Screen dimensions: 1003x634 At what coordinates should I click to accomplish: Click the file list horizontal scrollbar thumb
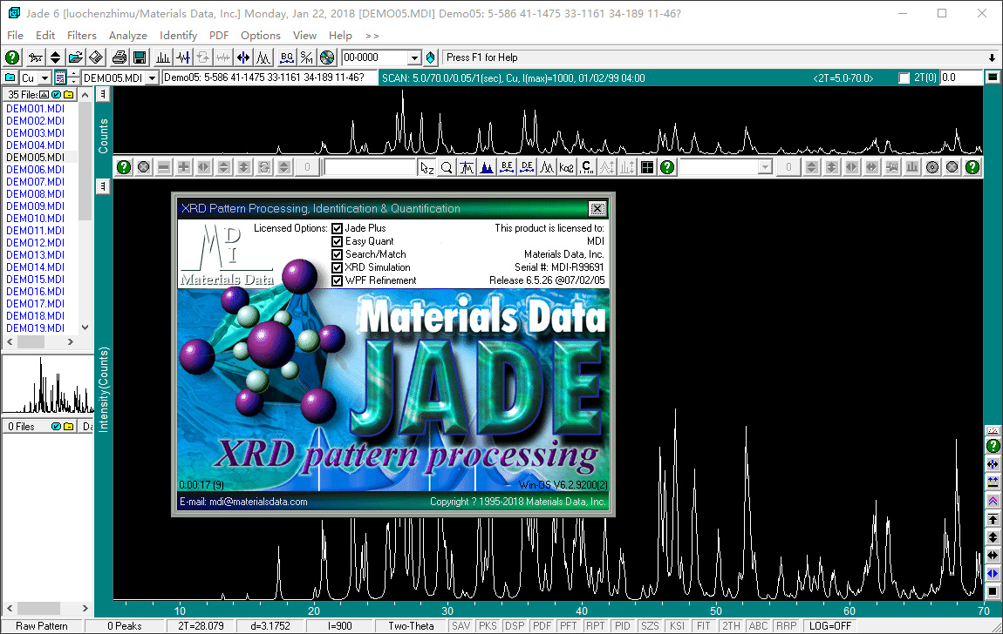(x=31, y=342)
